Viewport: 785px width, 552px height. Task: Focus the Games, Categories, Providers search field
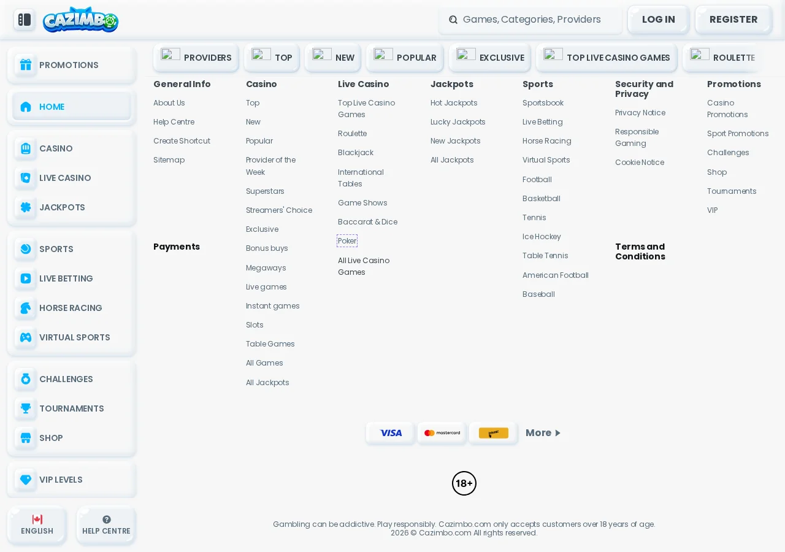pos(530,20)
